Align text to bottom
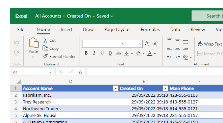 185,42
